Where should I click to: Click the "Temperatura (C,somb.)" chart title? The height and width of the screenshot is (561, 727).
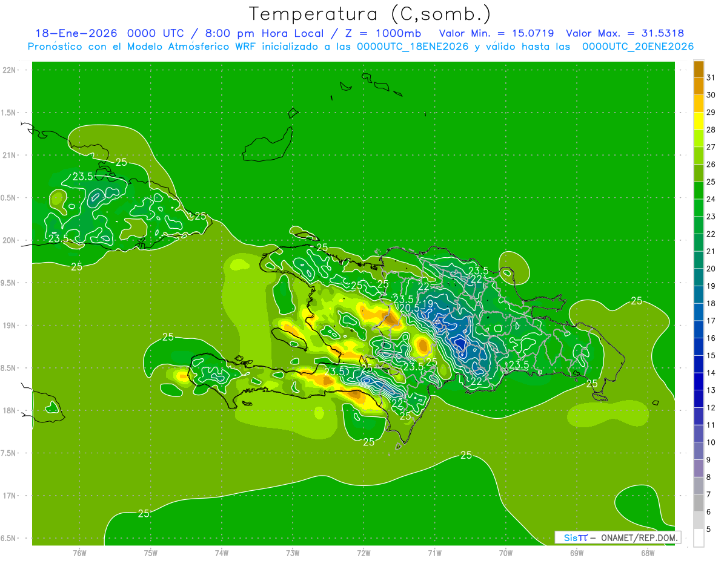pyautogui.click(x=370, y=14)
